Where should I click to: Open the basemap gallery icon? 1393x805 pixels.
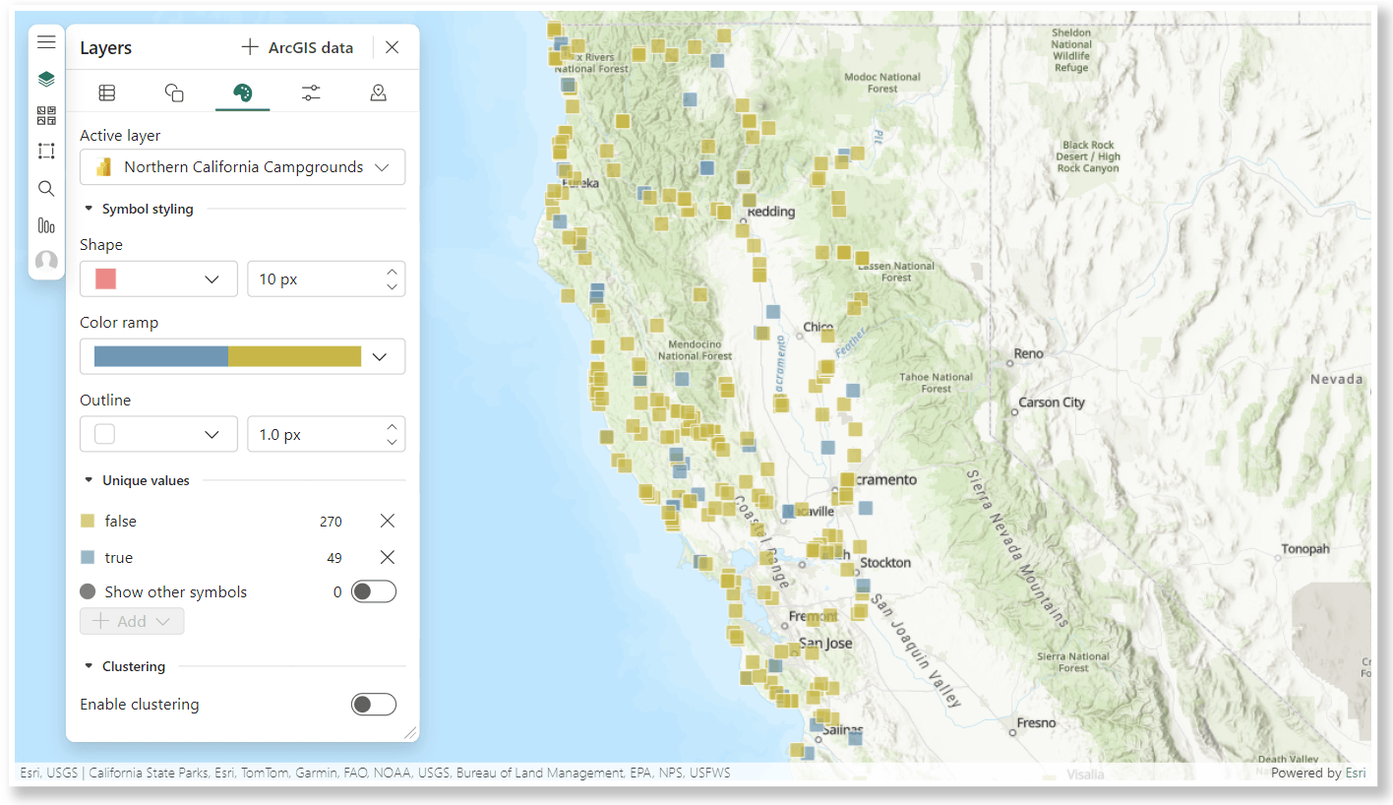click(46, 115)
